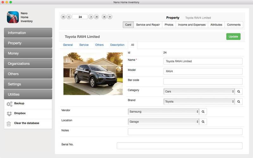The width and height of the screenshot is (253, 158).
Task: Switch to Service and Repair tab
Action: tap(148, 25)
